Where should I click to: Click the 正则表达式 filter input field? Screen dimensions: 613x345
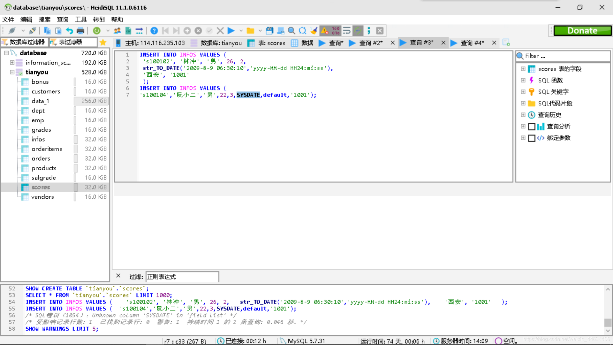182,277
